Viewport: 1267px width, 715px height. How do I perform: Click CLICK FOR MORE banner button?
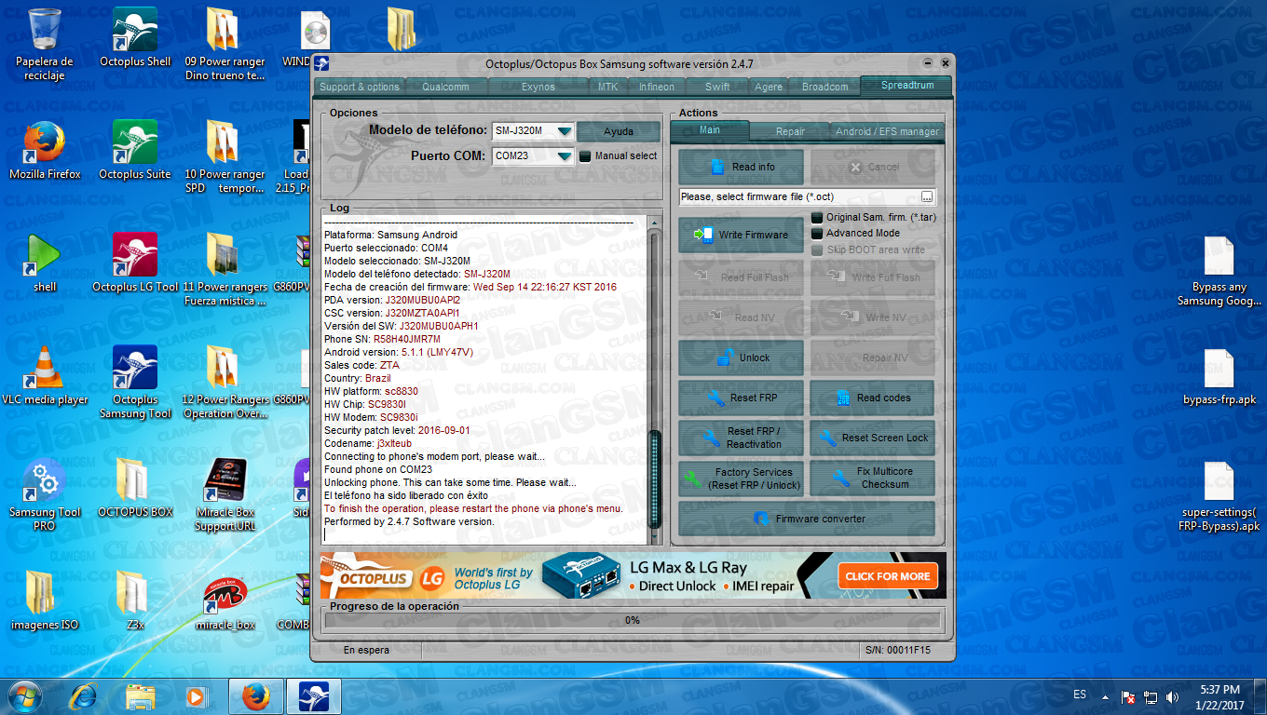coord(888,576)
